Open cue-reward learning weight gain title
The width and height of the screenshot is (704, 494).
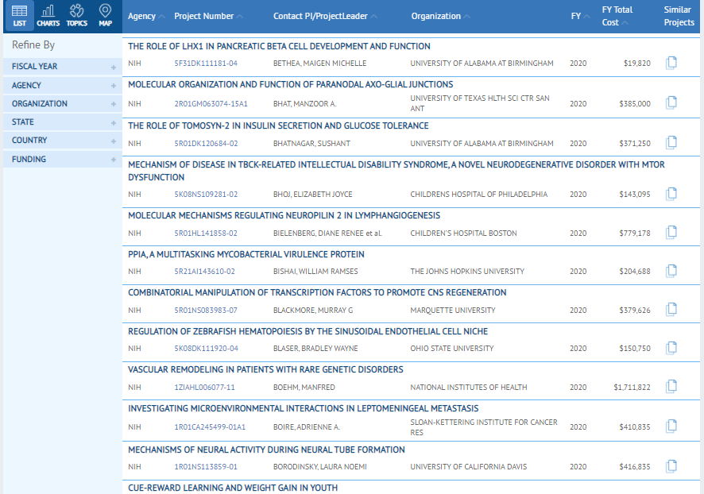(233, 488)
